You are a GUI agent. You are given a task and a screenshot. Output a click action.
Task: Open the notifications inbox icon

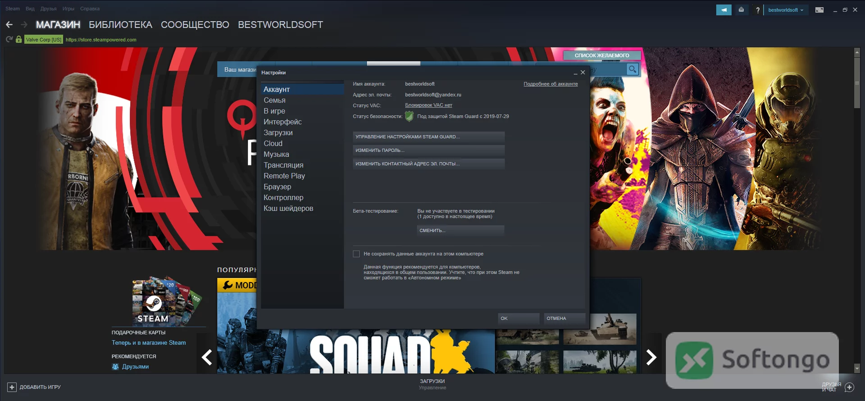pyautogui.click(x=741, y=10)
